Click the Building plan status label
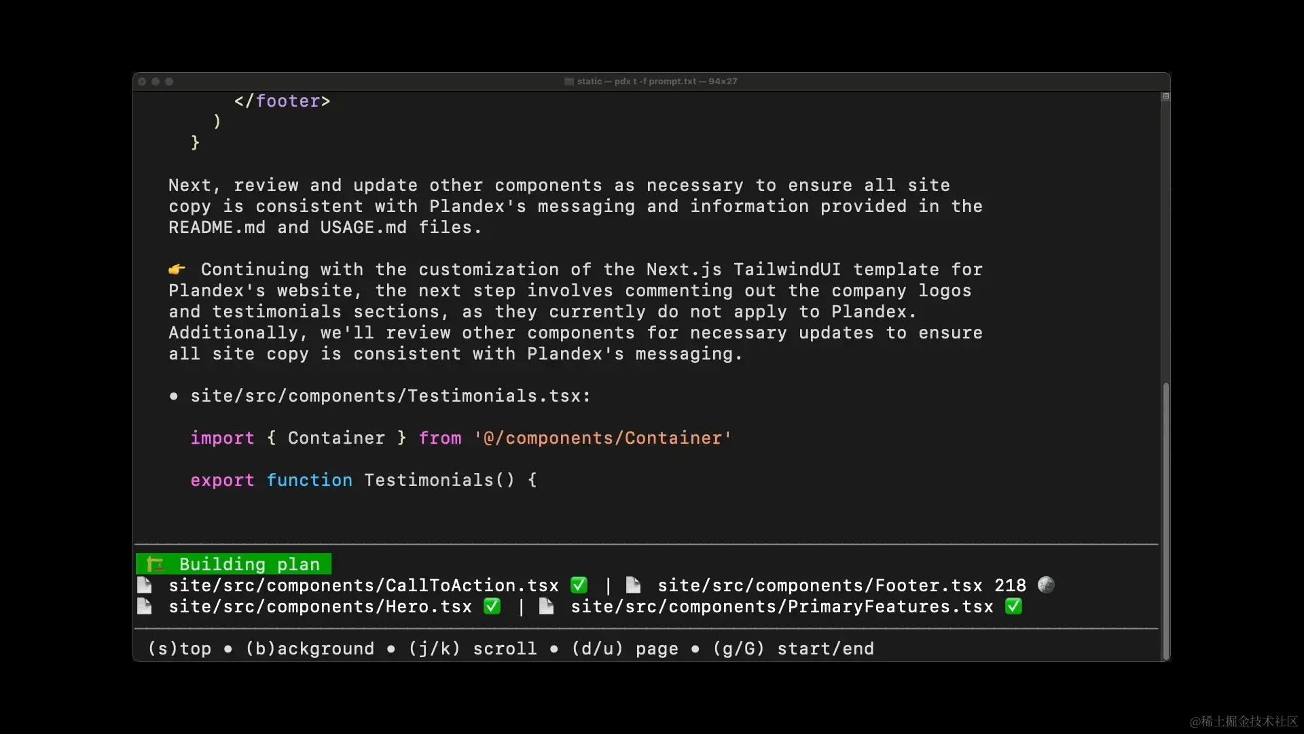Image resolution: width=1304 pixels, height=734 pixels. pyautogui.click(x=234, y=564)
